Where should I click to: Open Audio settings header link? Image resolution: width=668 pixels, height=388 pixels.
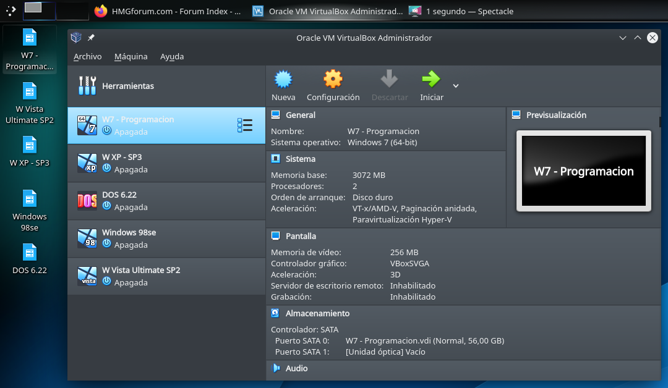coord(296,368)
